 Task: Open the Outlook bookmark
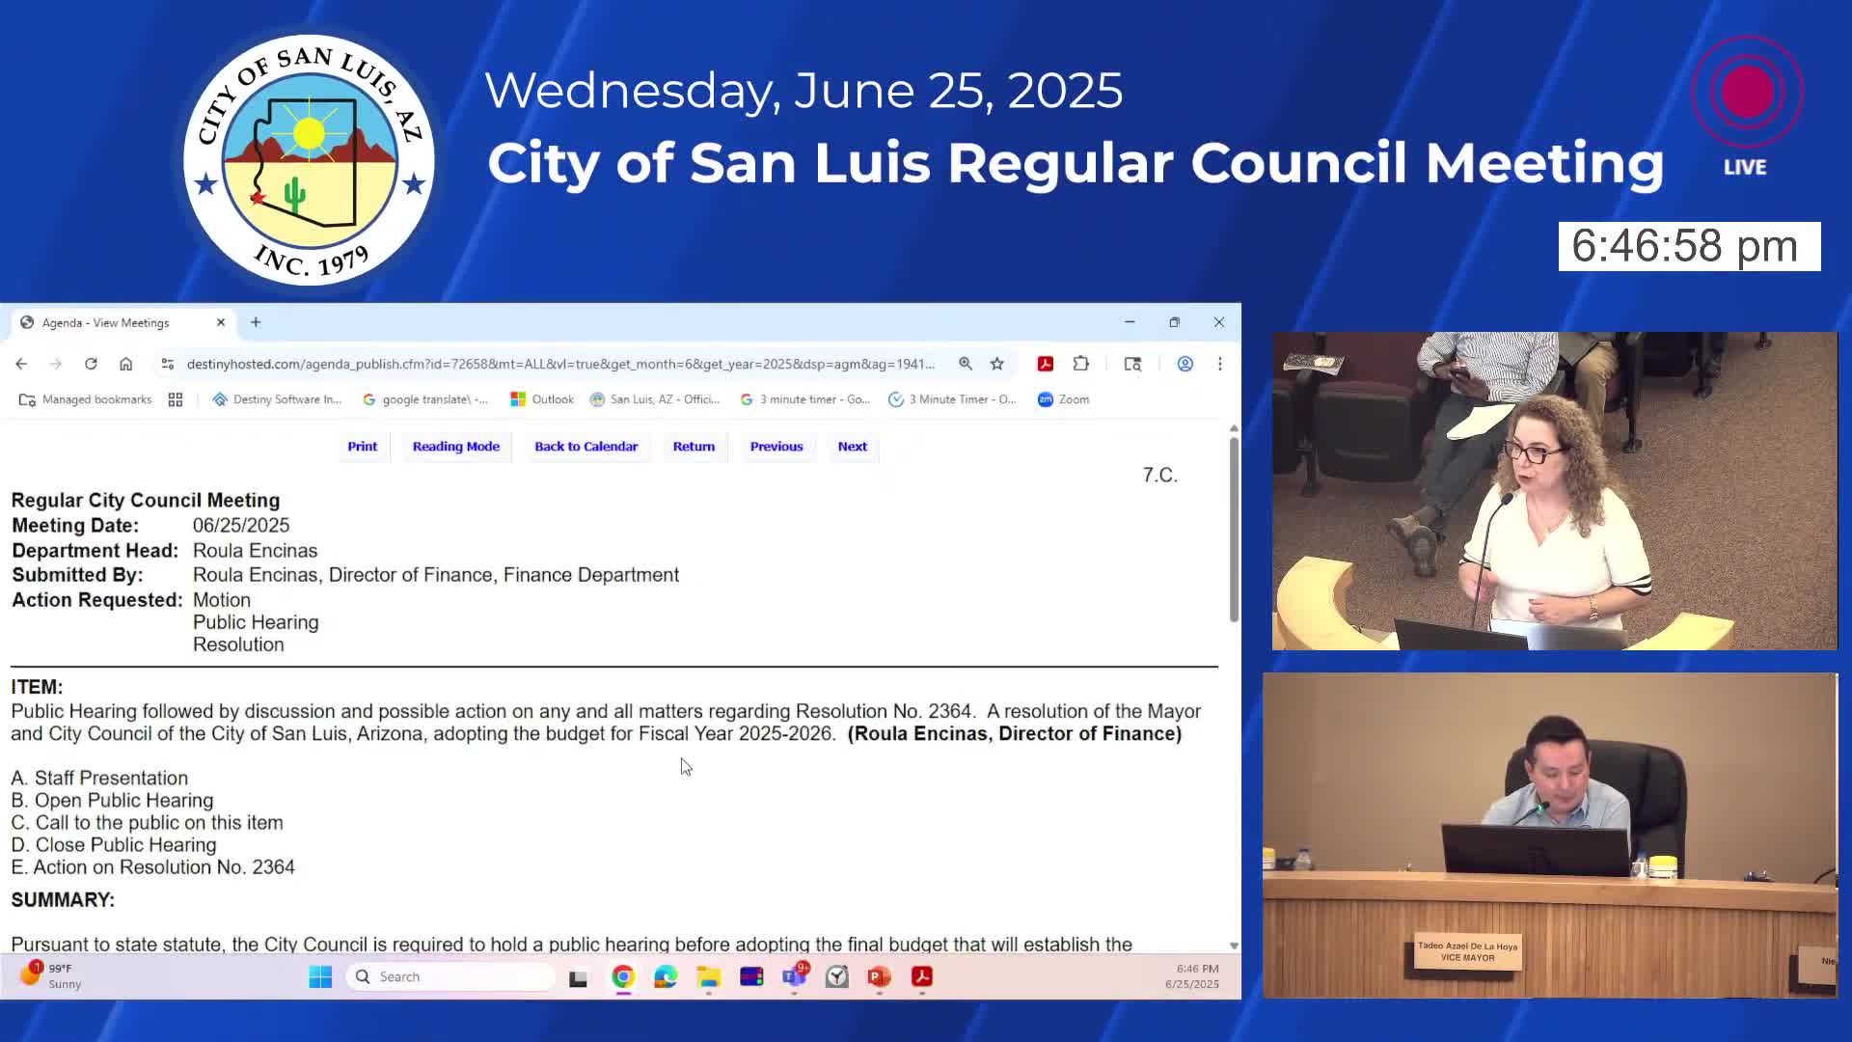(x=542, y=399)
